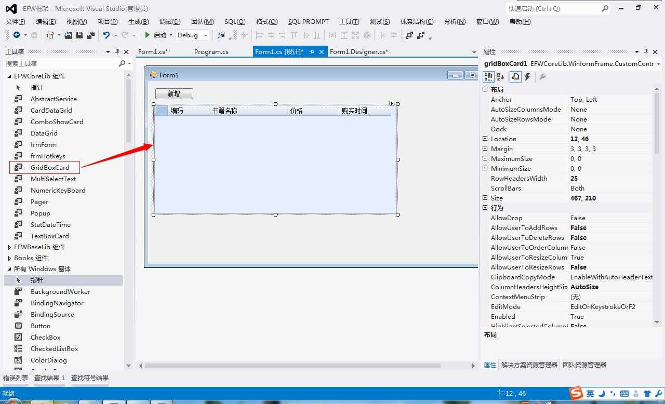Click the Undo toolbar icon
Viewport: 665px width, 404px height.
(107, 35)
